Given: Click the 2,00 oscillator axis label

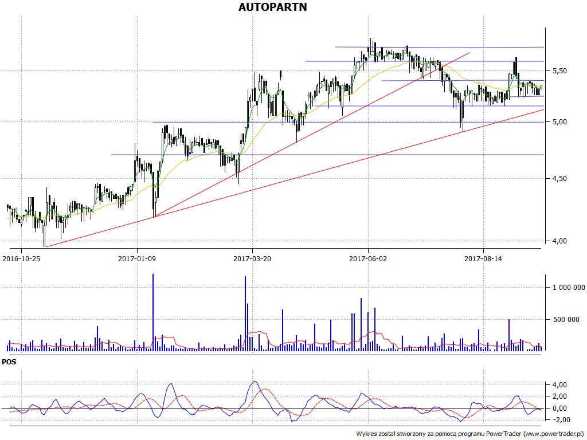Looking at the screenshot, I should tap(559, 396).
